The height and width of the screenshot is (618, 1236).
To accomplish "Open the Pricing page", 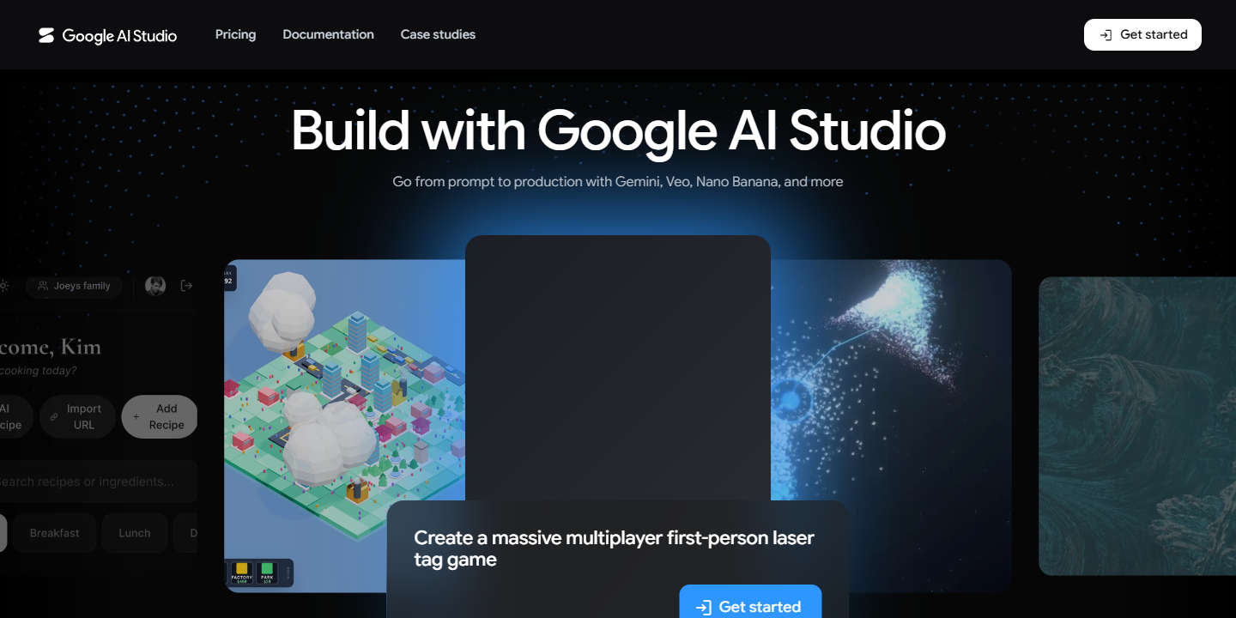I will [x=235, y=34].
